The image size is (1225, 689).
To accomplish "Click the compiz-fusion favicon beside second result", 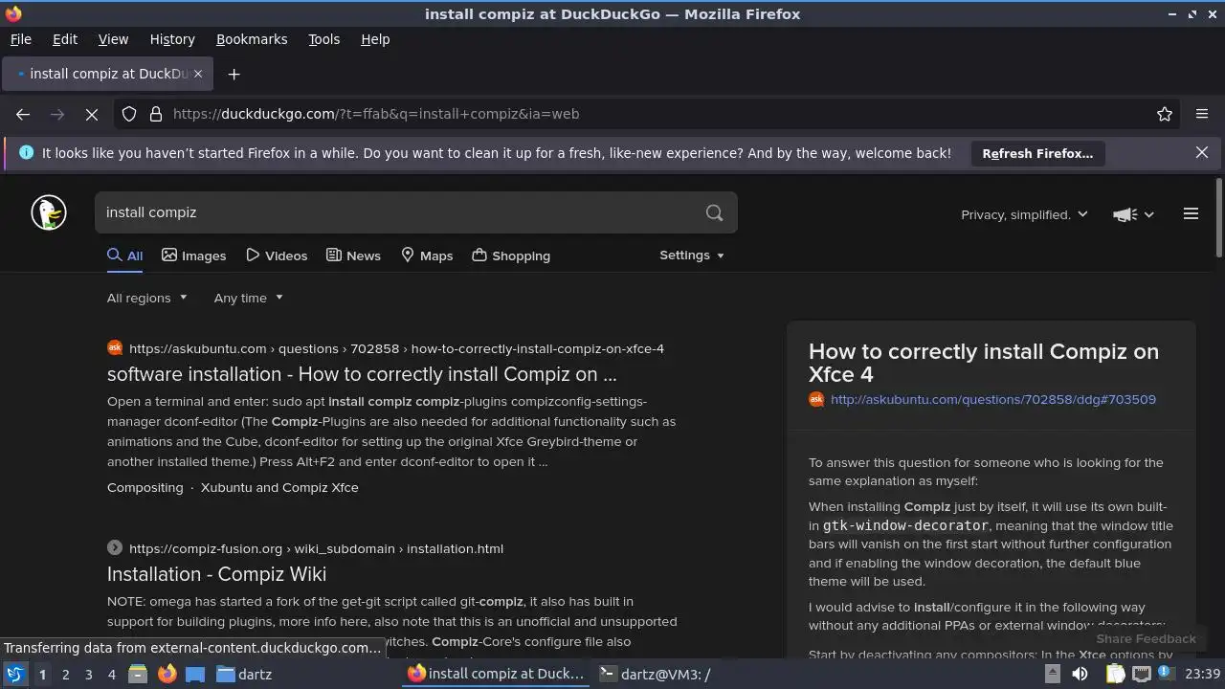I will click(x=115, y=548).
